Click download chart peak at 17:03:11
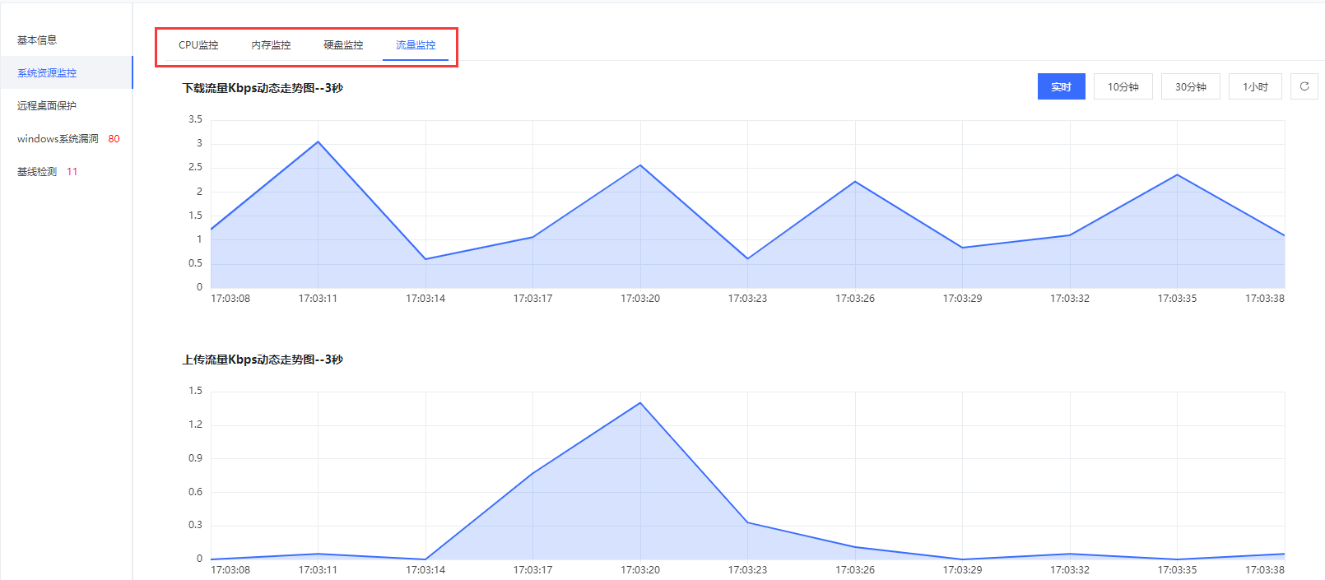This screenshot has height=580, width=1325. [318, 142]
